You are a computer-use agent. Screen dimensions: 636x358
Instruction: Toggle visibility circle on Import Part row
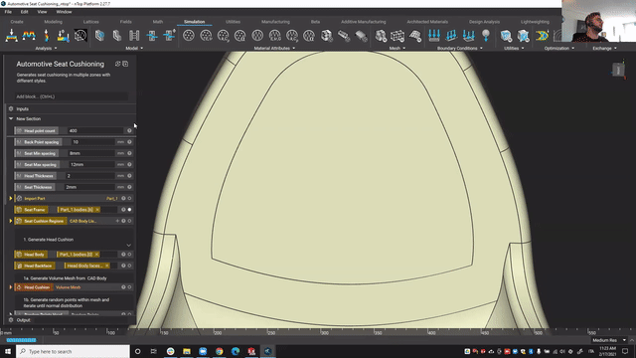(x=130, y=199)
